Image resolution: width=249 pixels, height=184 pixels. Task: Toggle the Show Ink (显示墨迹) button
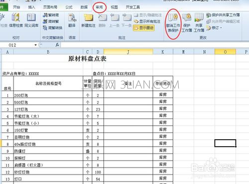coord(144,28)
